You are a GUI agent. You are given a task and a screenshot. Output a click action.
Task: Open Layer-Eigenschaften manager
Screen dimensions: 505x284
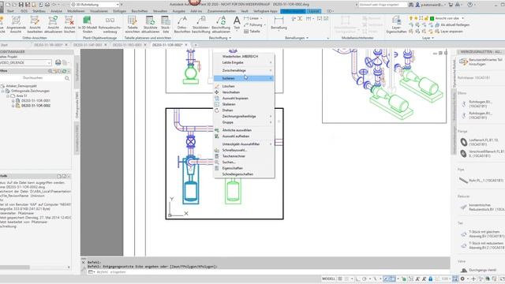click(396, 24)
